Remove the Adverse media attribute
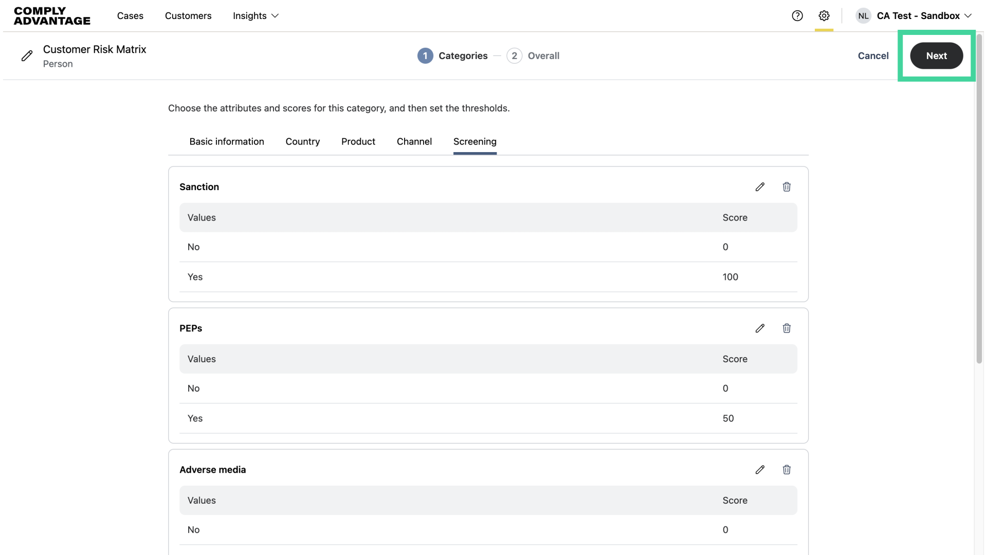Viewport: 987px width, 555px height. 787,470
